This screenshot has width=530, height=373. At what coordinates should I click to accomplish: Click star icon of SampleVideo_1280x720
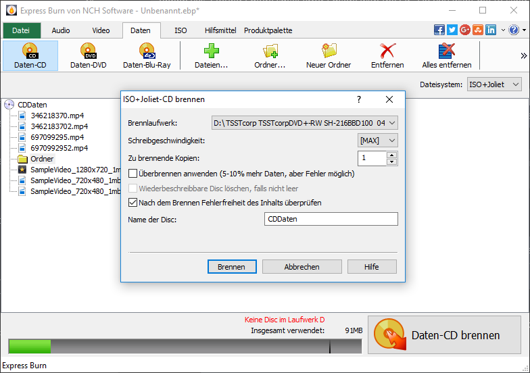22,170
